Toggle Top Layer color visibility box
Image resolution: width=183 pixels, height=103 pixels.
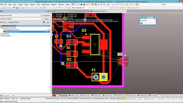pyautogui.click(x=60, y=95)
